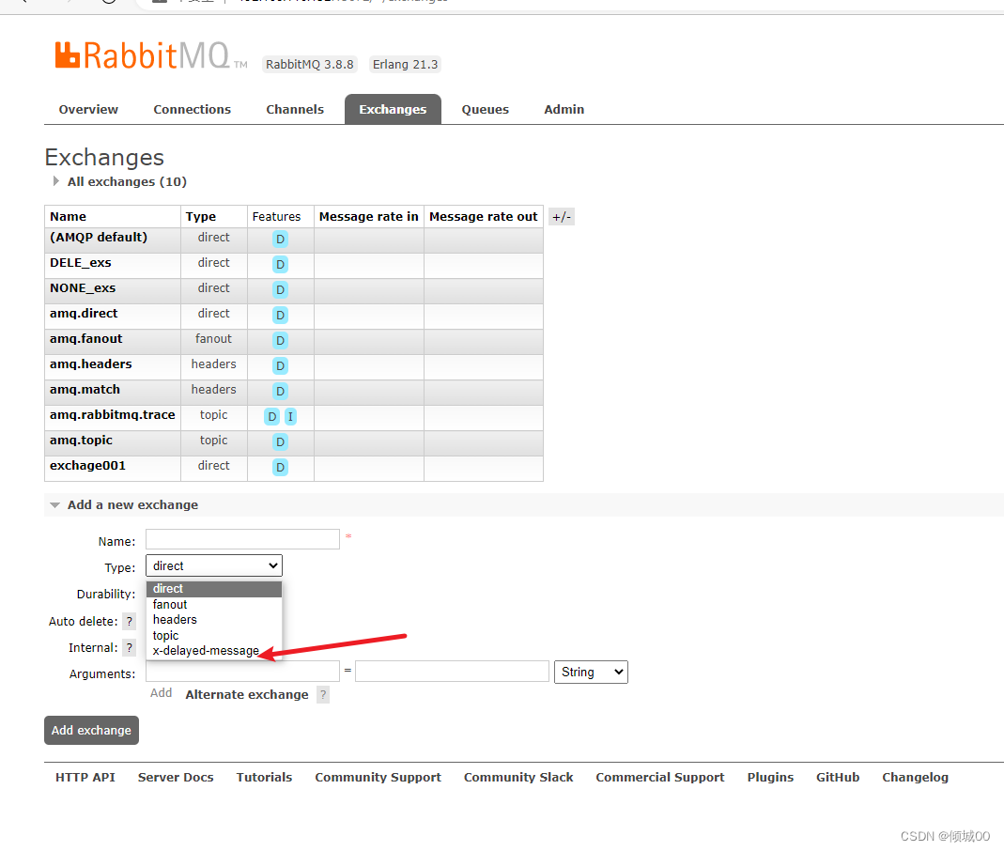Open the Overview tab
This screenshot has height=851, width=1004.
tap(88, 110)
